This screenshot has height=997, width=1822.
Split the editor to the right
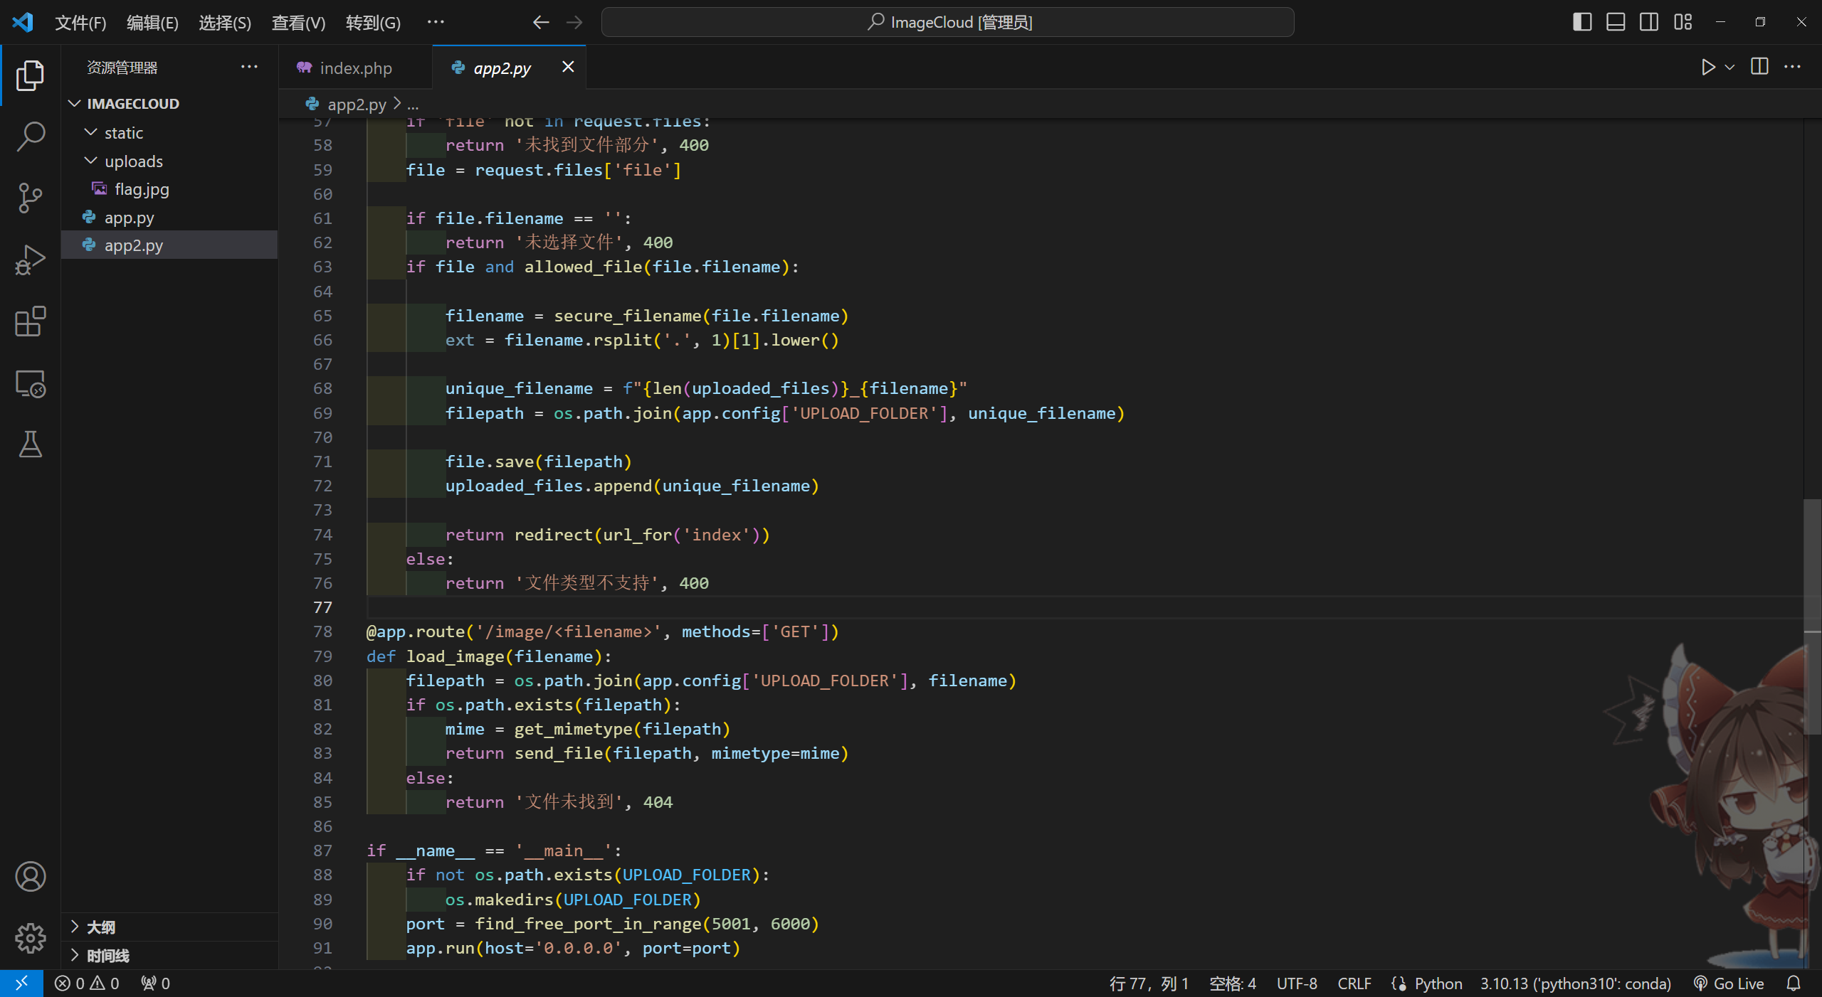1759,67
